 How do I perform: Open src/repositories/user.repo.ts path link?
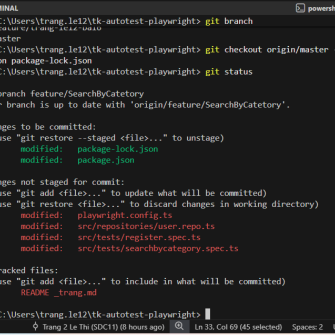(x=146, y=226)
